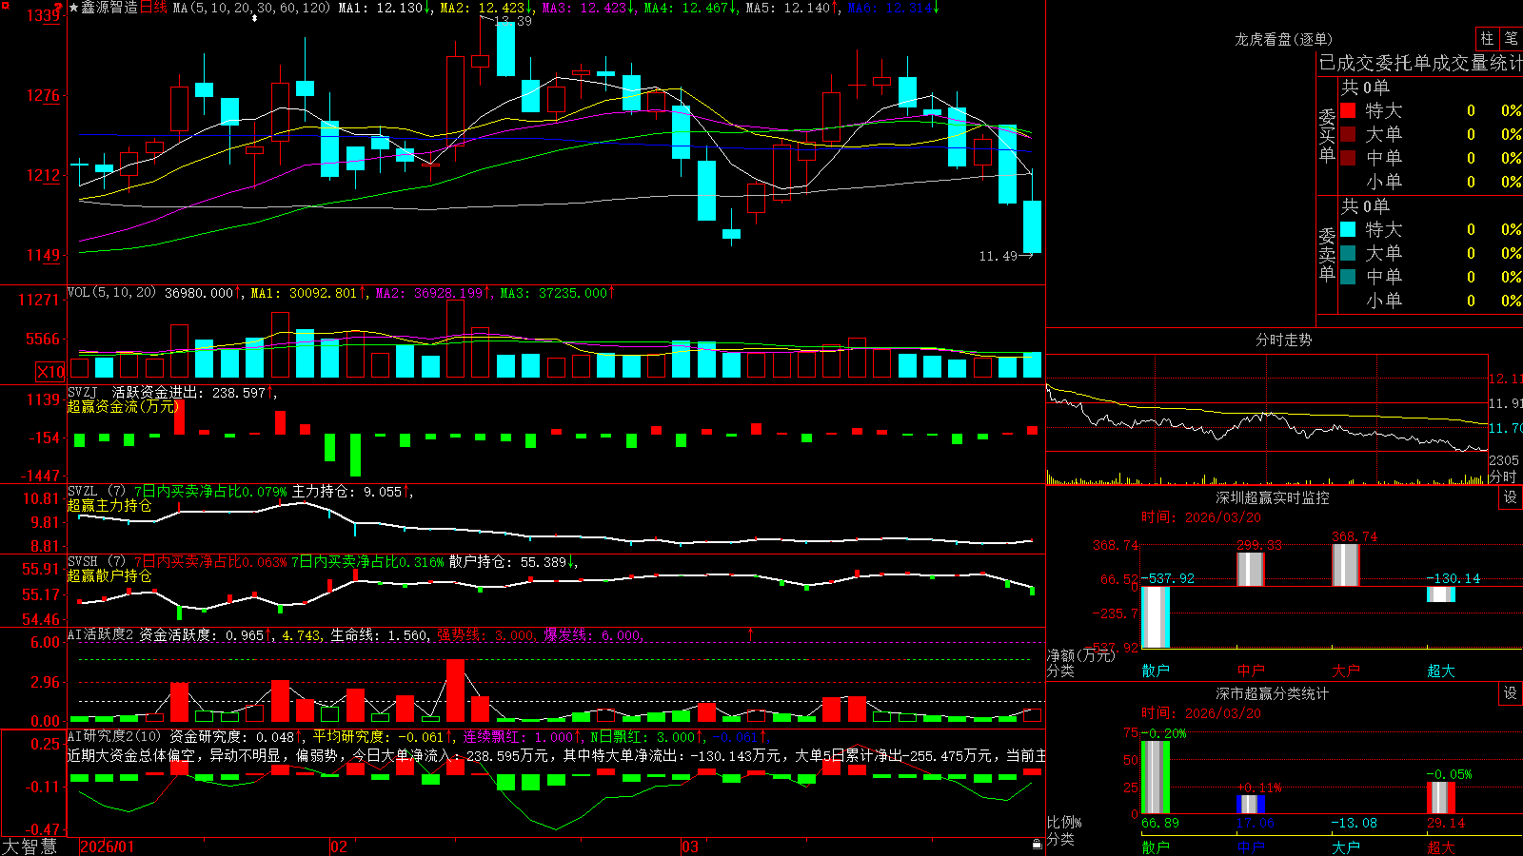Image resolution: width=1523 pixels, height=856 pixels.
Task: Click the 已成交委托单成交量统计 header
Action: (x=1420, y=63)
